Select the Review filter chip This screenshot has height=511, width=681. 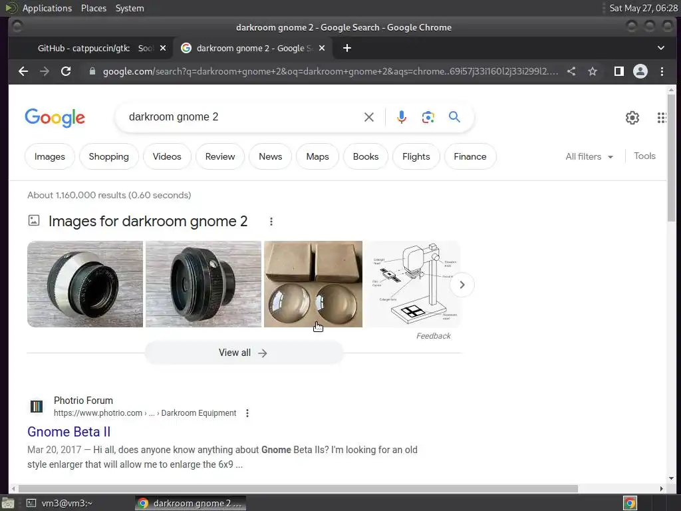219,156
